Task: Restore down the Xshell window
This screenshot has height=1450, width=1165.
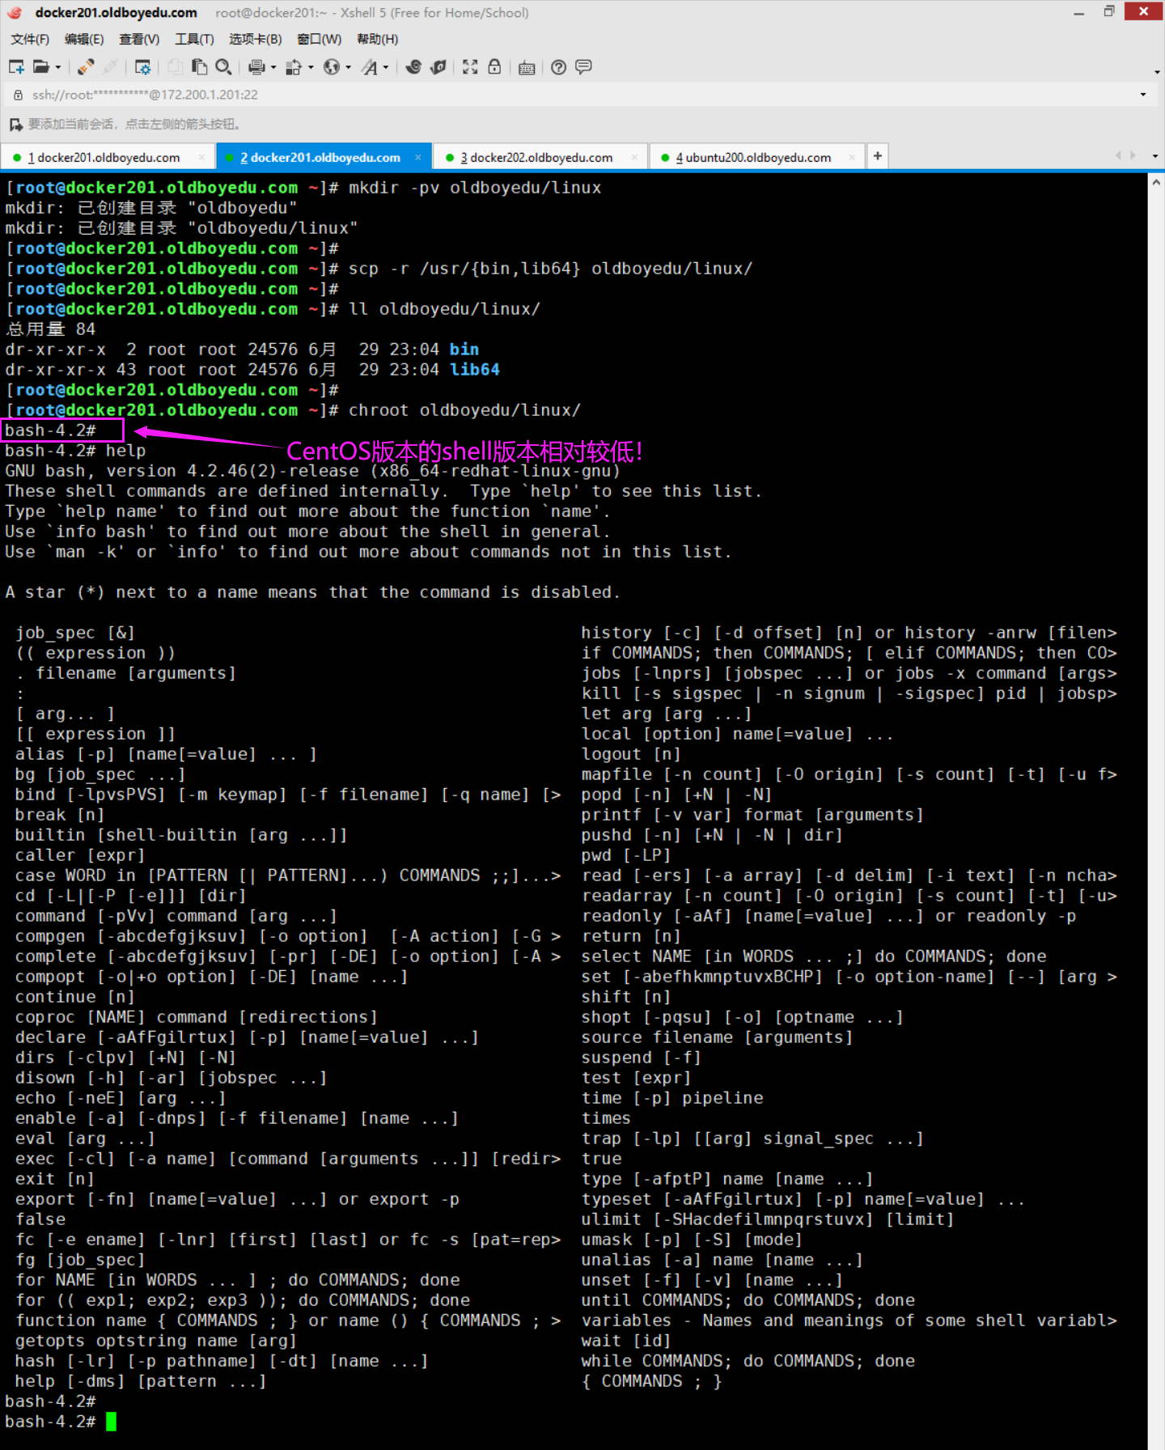Action: click(x=1109, y=11)
